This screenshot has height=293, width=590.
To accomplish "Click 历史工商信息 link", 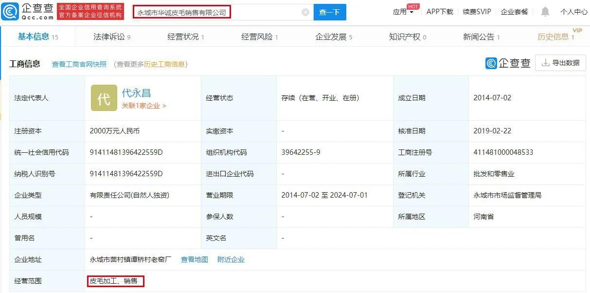I will [164, 64].
